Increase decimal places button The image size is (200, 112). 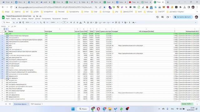pyautogui.click(x=44, y=22)
